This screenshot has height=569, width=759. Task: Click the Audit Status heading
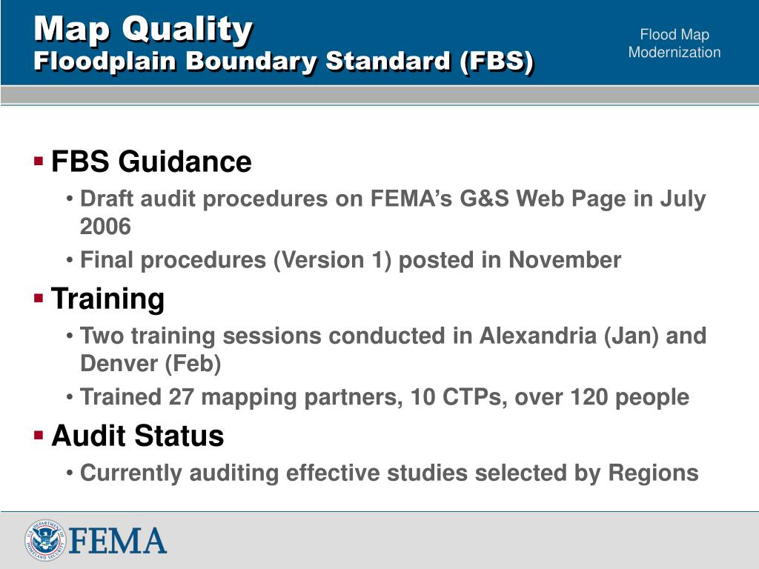[137, 436]
